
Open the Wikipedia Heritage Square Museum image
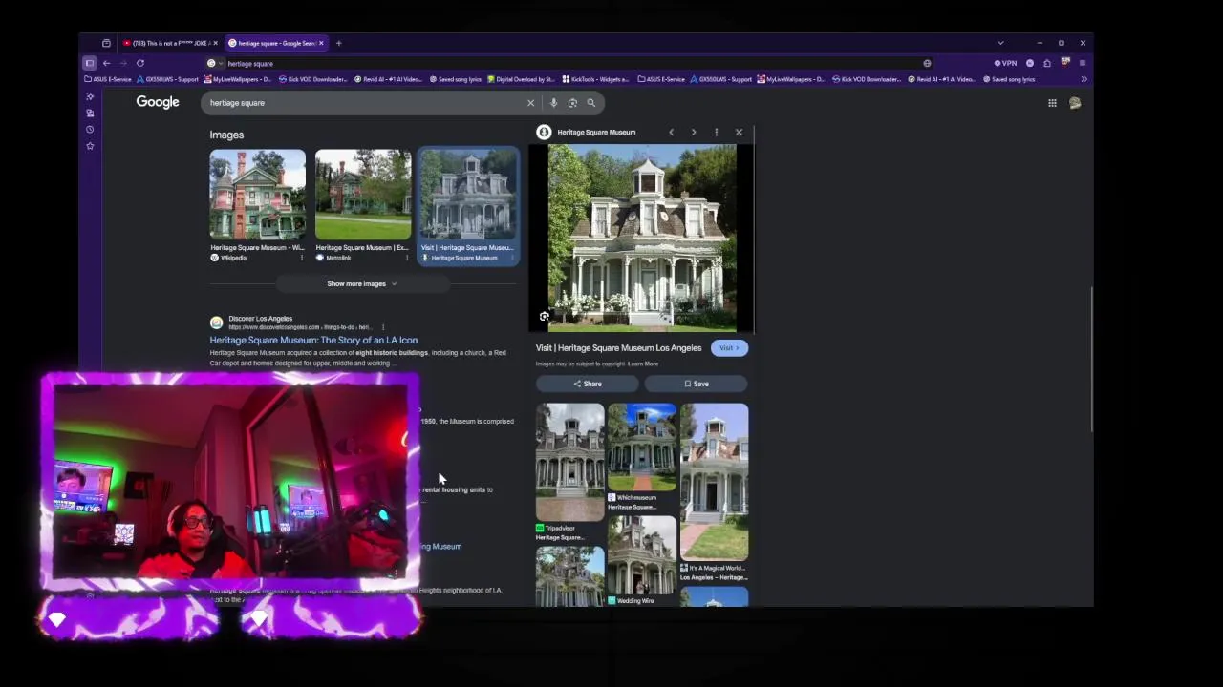(x=258, y=195)
